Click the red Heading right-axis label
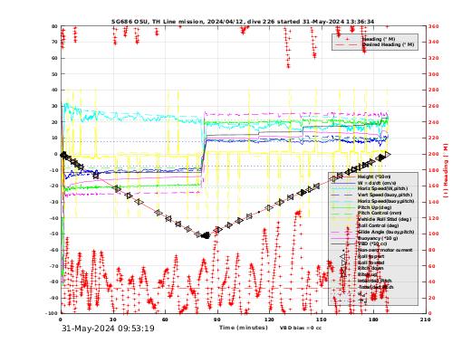The width and height of the screenshot is (471, 353). click(446, 170)
